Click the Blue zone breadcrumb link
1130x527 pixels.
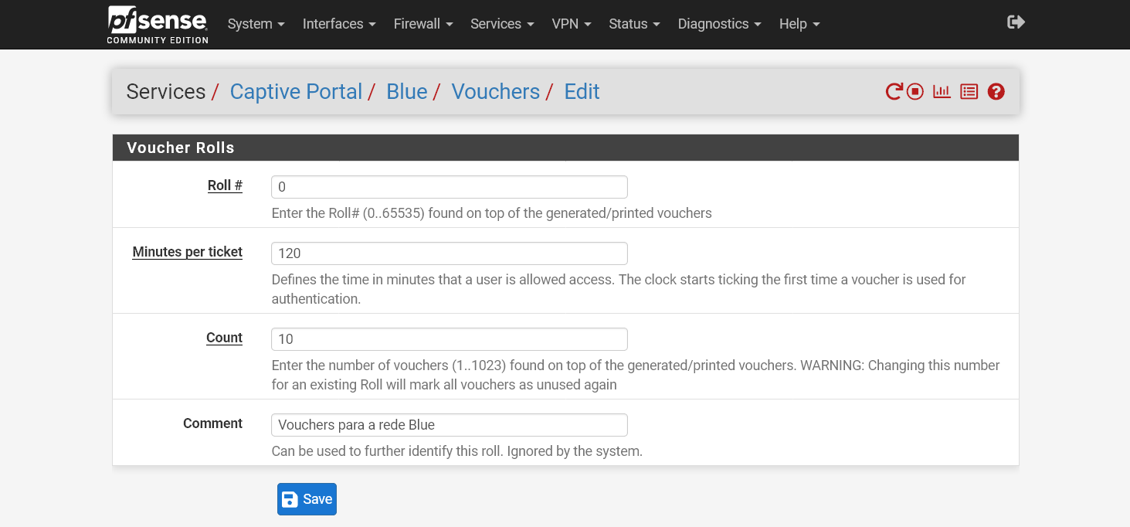click(x=406, y=91)
